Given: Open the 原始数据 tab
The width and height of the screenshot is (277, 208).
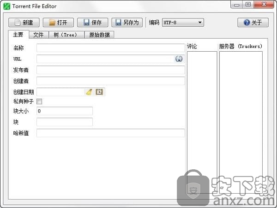Looking at the screenshot, I should click(99, 35).
